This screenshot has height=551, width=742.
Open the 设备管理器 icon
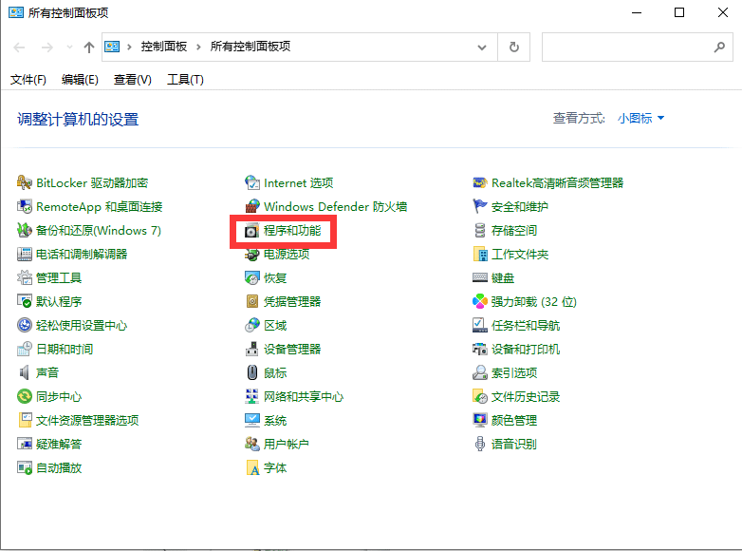click(x=252, y=350)
